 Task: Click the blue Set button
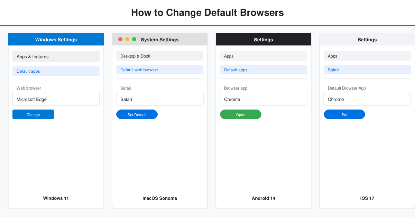tap(344, 114)
